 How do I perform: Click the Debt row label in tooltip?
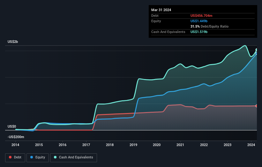(x=155, y=16)
